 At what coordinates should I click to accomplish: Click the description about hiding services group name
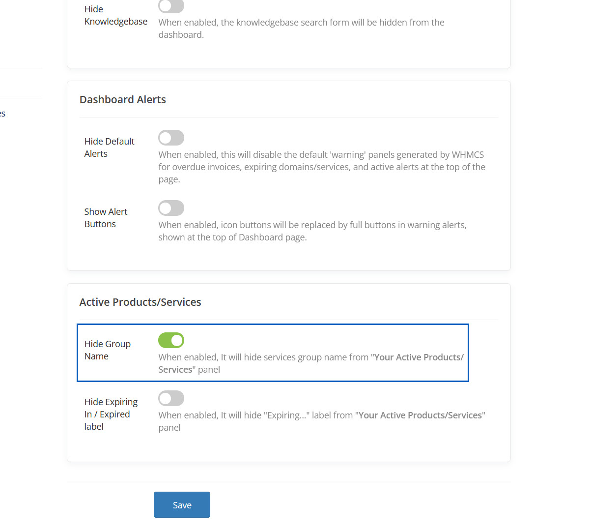point(265,357)
